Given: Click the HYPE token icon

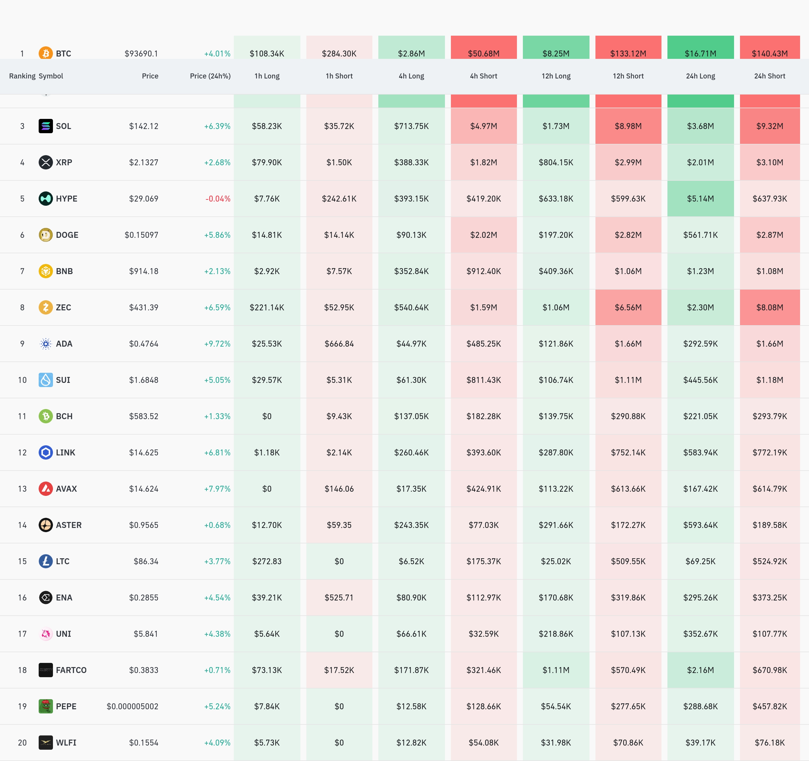Looking at the screenshot, I should point(46,199).
